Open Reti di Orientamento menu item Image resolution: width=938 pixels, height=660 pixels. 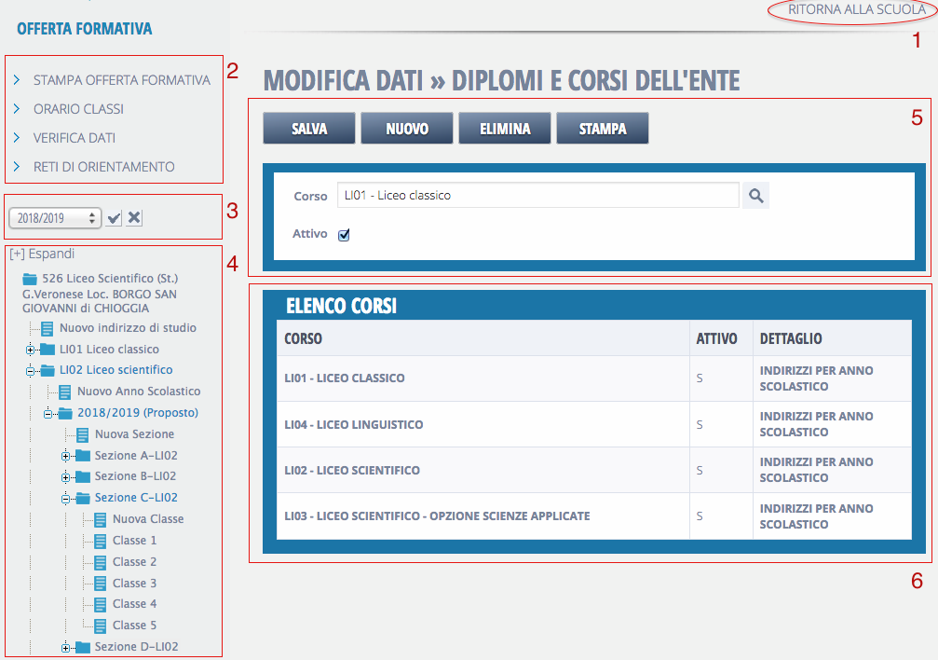tap(103, 167)
